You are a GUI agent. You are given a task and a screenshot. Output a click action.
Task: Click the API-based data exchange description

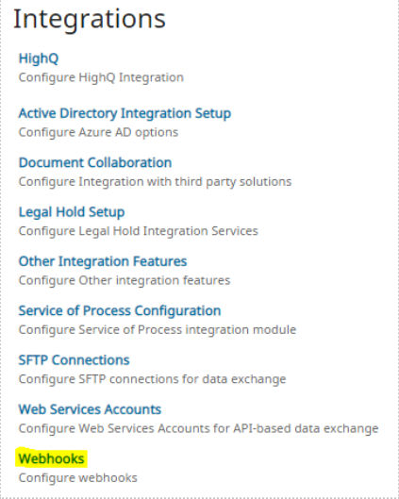tap(198, 428)
